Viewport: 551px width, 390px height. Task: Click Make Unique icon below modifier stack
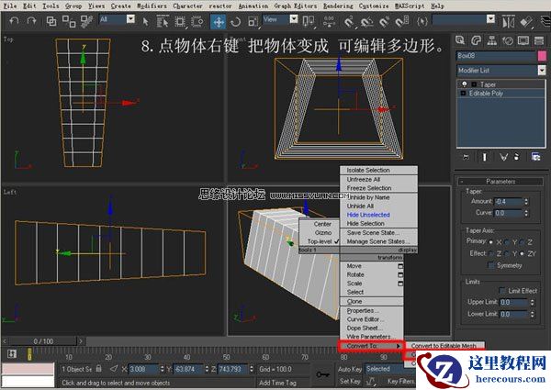pyautogui.click(x=503, y=157)
